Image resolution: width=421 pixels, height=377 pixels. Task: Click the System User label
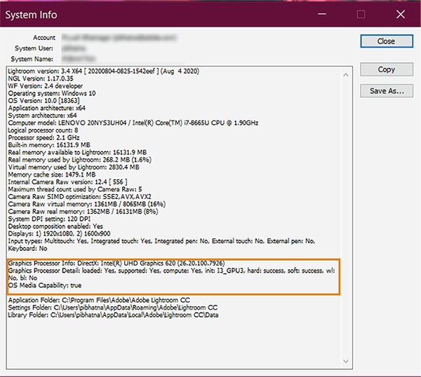34,48
